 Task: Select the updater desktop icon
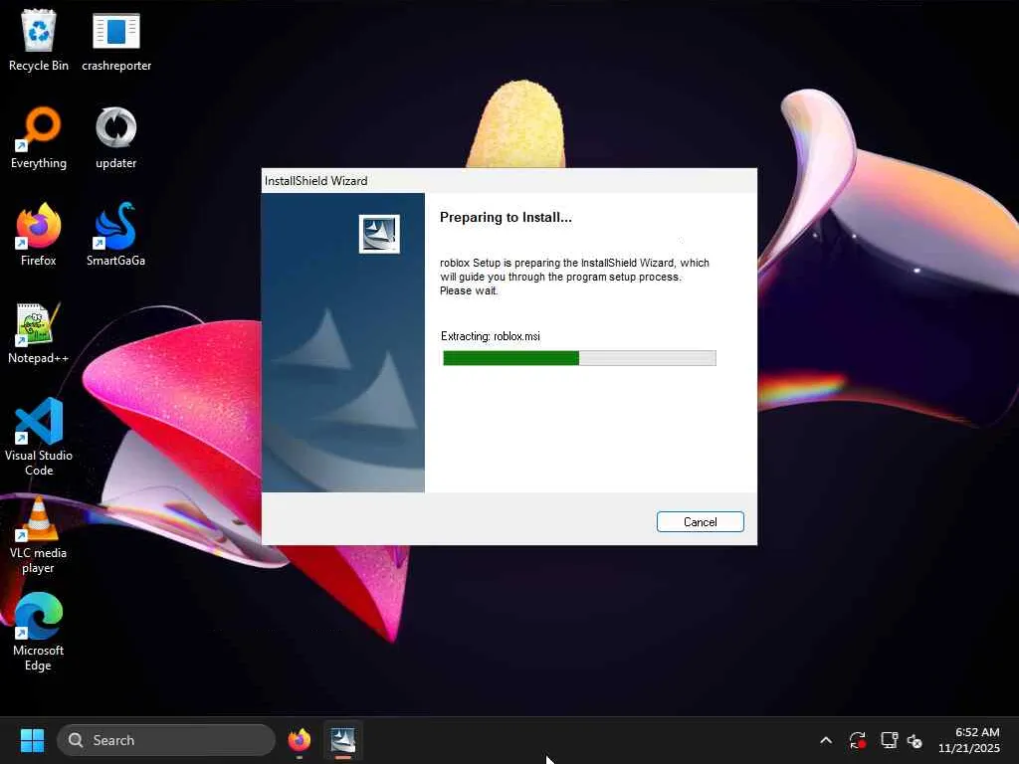click(115, 137)
